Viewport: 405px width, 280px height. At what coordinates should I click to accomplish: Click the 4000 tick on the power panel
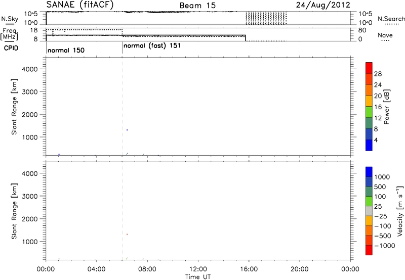click(x=30, y=69)
